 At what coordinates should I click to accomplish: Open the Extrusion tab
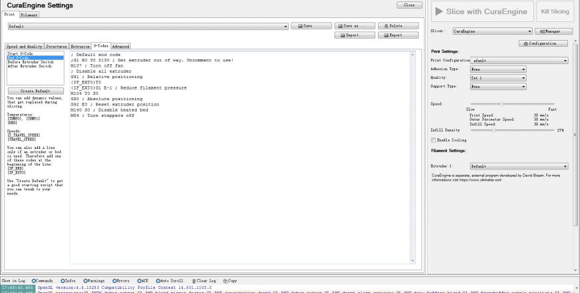(80, 46)
